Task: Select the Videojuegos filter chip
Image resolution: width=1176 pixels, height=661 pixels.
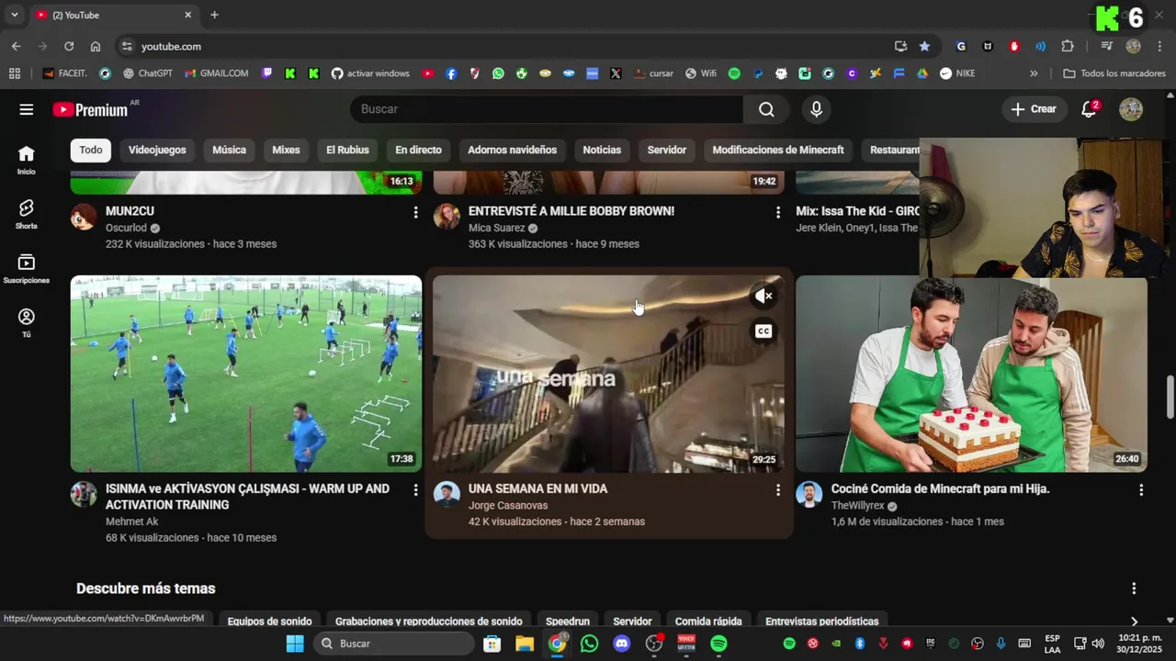Action: coord(157,150)
